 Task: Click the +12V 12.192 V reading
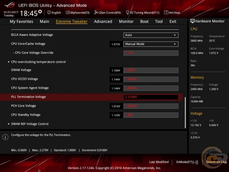pyautogui.click(x=196, y=125)
